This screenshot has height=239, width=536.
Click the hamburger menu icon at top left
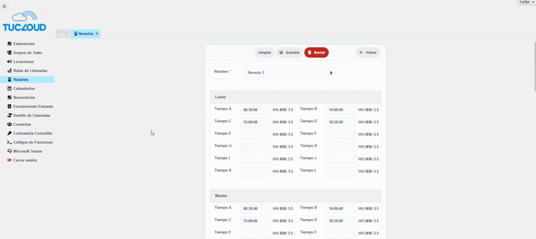(4, 6)
